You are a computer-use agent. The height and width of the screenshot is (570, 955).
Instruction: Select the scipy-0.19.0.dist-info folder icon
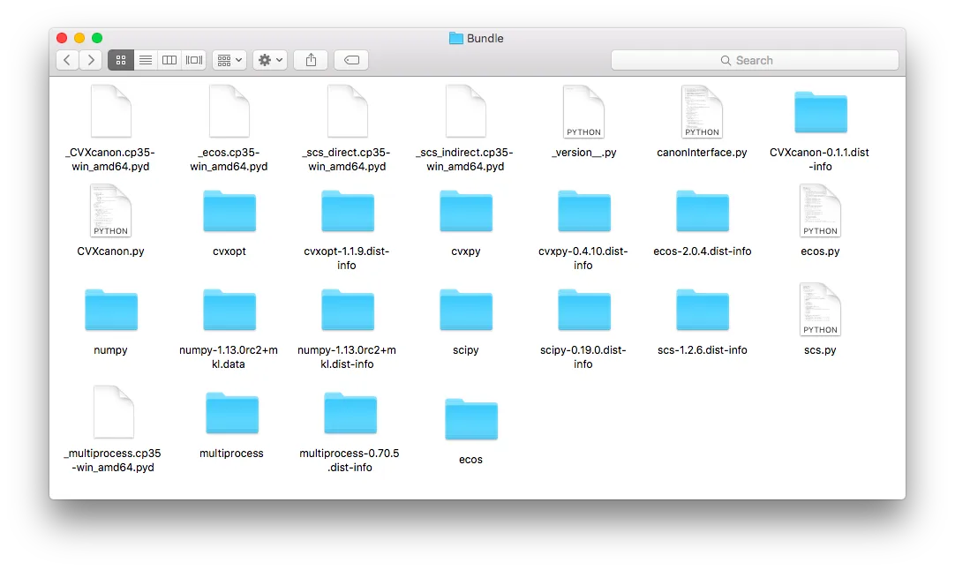tap(584, 310)
